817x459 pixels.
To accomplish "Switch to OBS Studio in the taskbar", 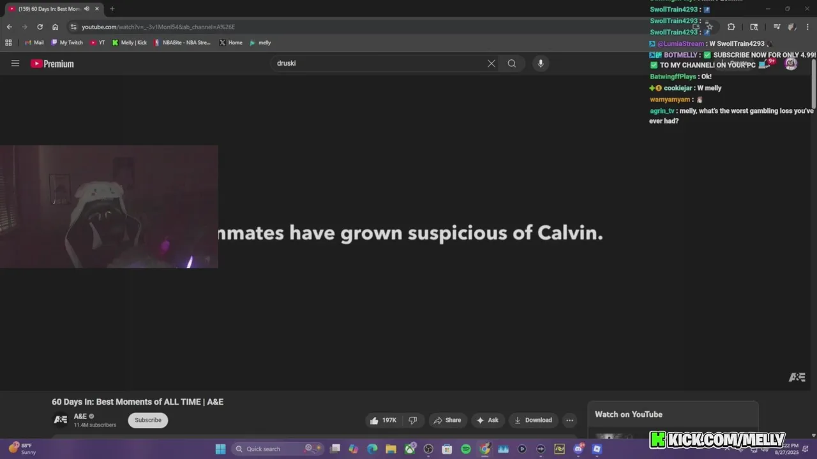I will 428,449.
